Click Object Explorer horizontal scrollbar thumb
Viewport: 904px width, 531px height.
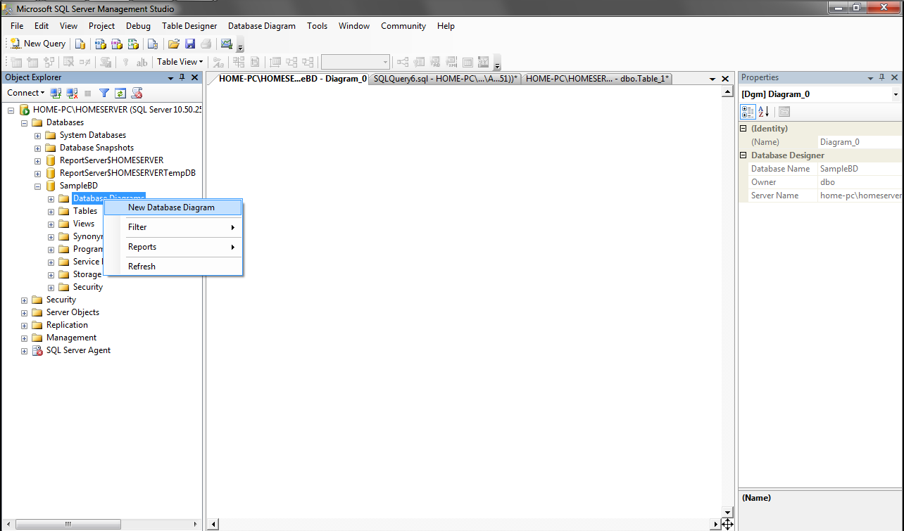click(x=68, y=524)
